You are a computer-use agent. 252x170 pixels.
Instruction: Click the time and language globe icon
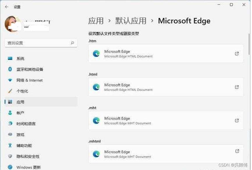[10, 123]
